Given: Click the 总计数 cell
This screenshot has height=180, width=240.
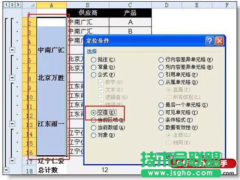Looking at the screenshot, I should point(51,170).
